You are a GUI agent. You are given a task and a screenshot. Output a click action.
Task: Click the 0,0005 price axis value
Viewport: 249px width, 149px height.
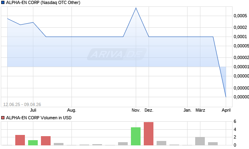click(240, 16)
